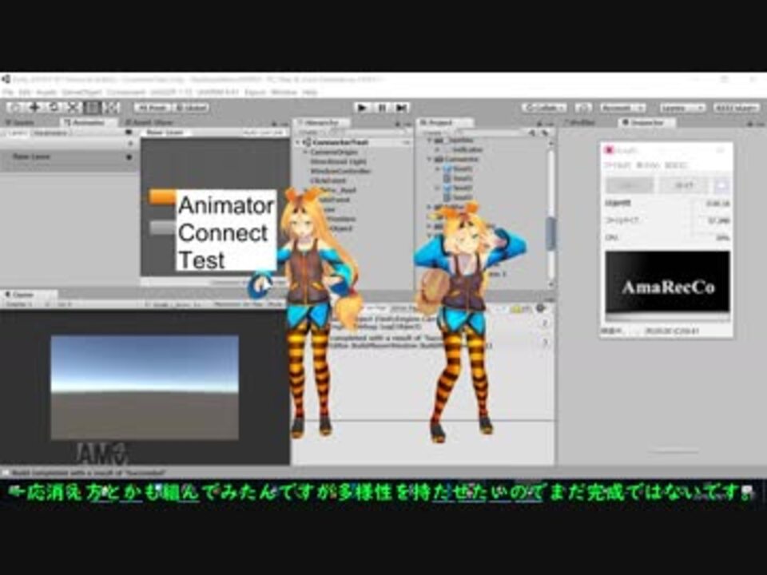Toggle Auto Live Link in Animator
Image resolution: width=767 pixels, height=575 pixels.
[x=263, y=133]
